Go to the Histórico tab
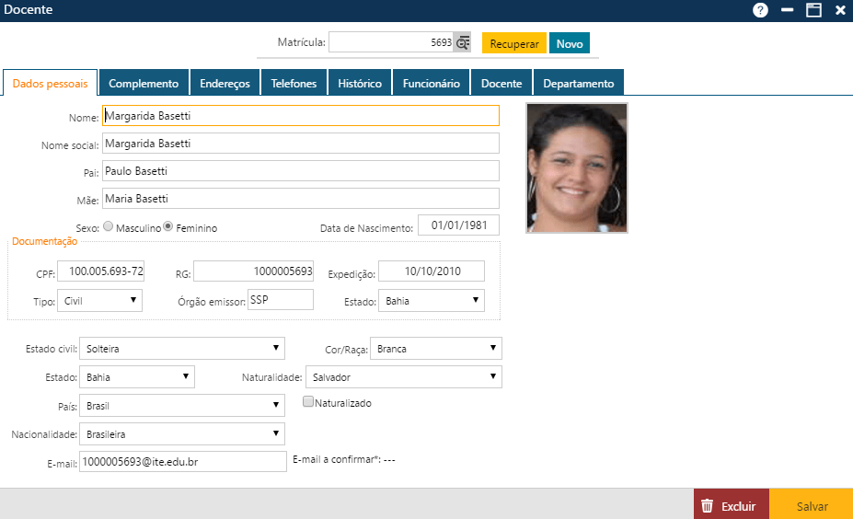Viewport: 853px width, 519px height. (x=360, y=83)
